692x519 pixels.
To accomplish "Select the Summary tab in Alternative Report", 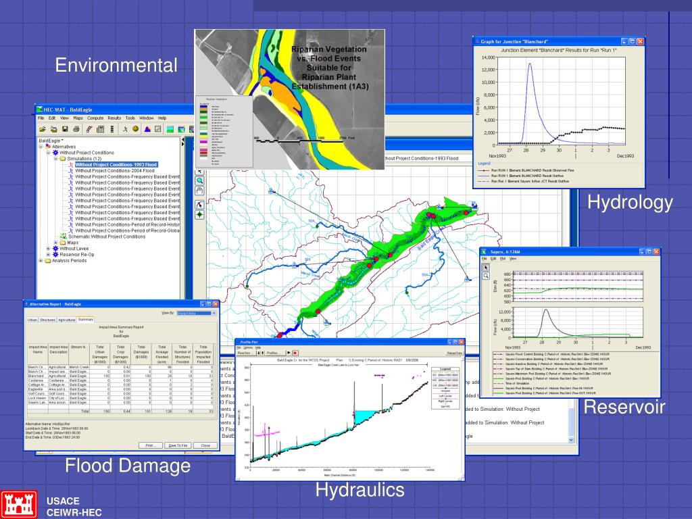I will 86,320.
